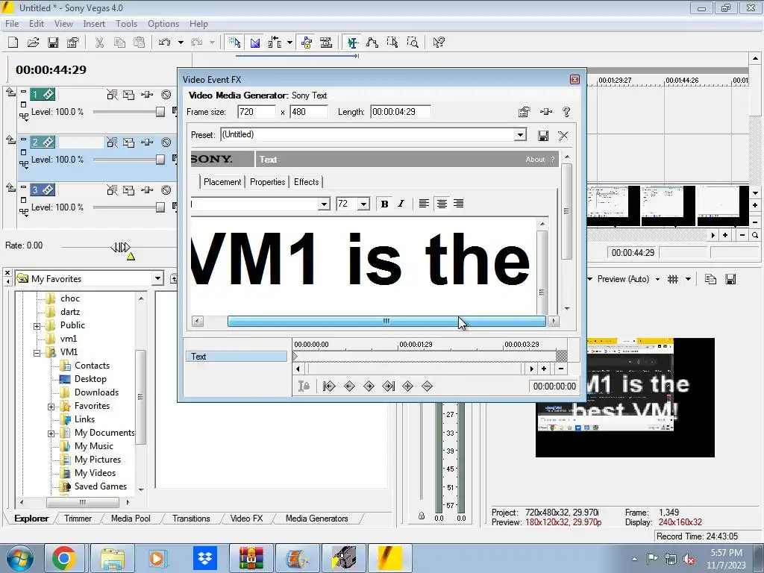Image resolution: width=764 pixels, height=573 pixels.
Task: Open the Undo history dropdown arrow
Action: point(181,43)
